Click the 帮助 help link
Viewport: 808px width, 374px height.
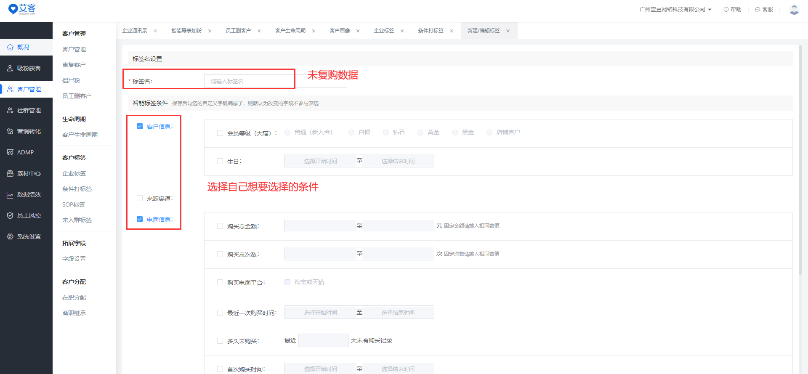click(732, 9)
